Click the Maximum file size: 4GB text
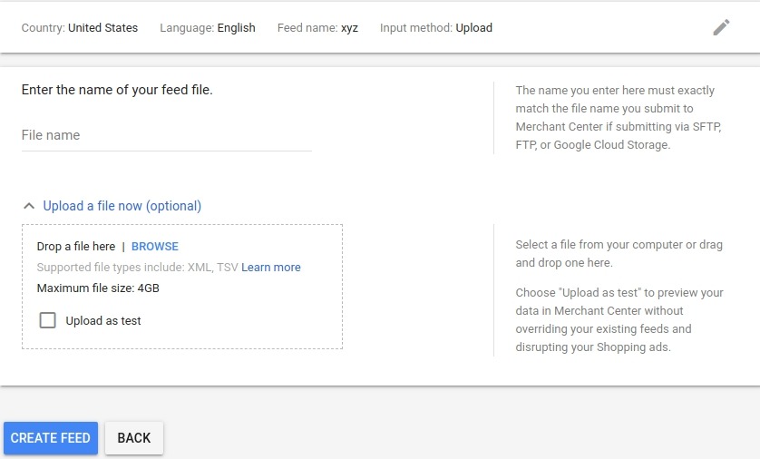 click(98, 288)
